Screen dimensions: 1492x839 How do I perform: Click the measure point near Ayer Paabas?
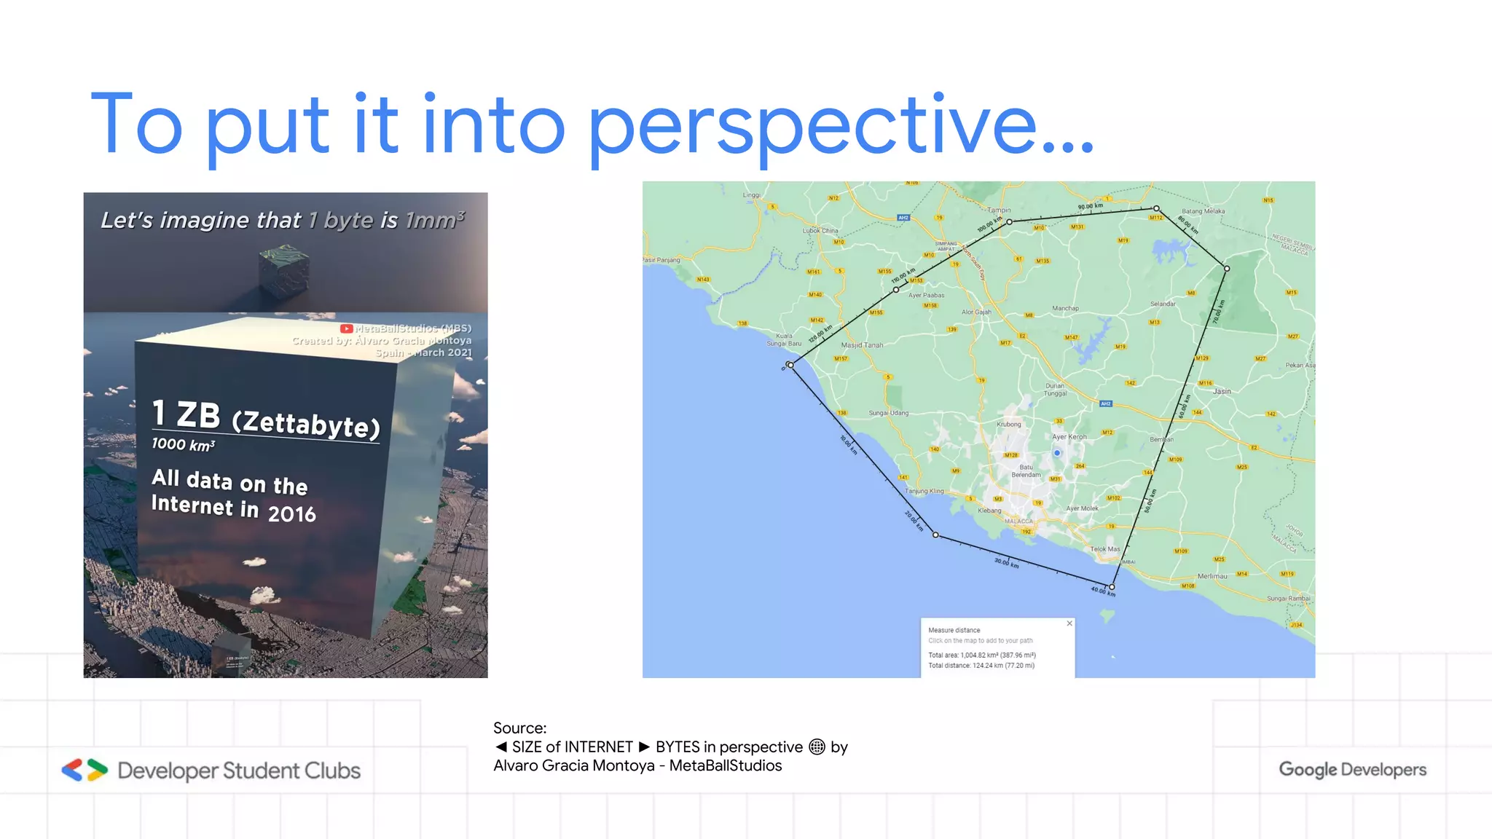coord(896,290)
